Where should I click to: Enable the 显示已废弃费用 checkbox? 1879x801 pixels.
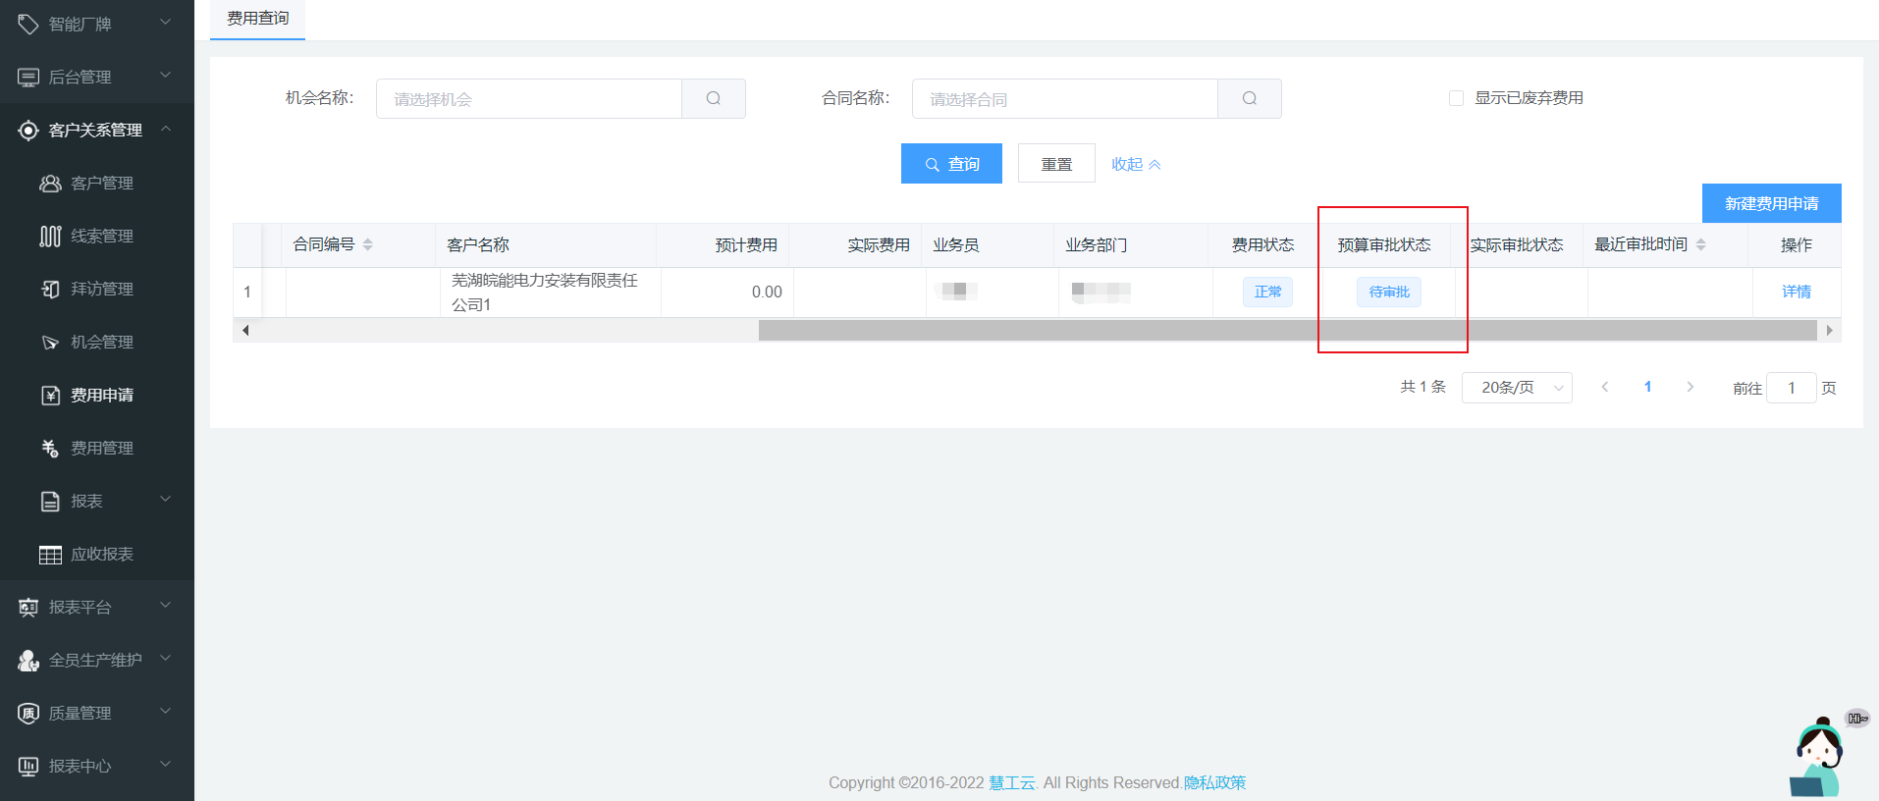pos(1456,98)
